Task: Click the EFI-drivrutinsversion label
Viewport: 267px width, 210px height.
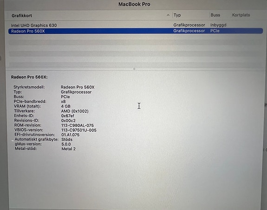Action: coord(34,135)
